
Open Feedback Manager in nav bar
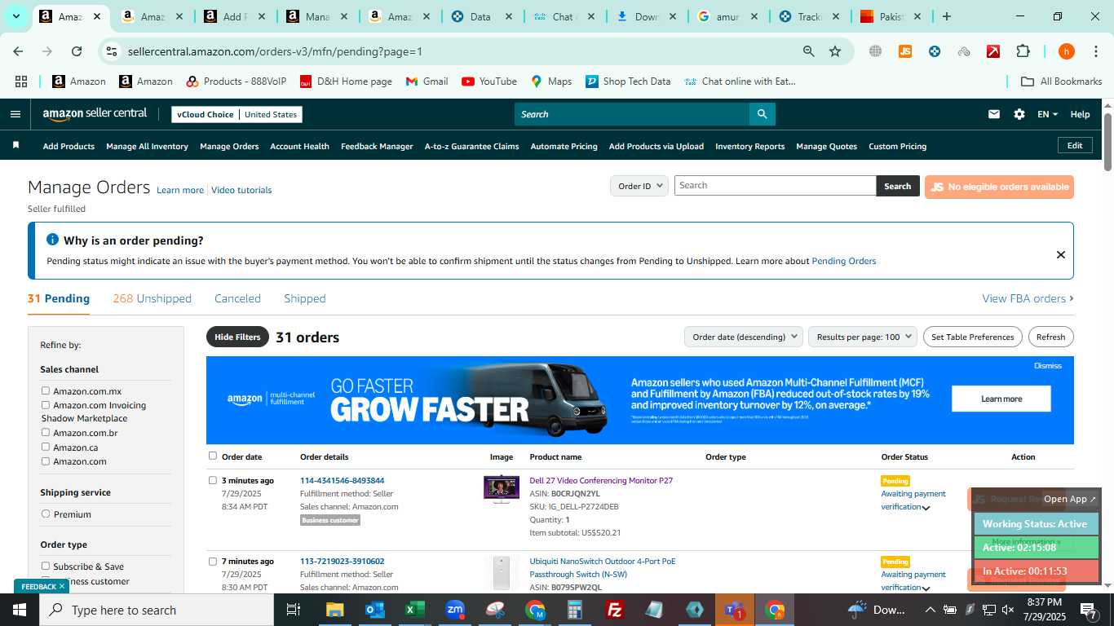(x=377, y=147)
